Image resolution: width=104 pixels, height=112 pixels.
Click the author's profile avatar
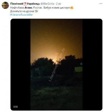pyautogui.click(x=5, y=5)
